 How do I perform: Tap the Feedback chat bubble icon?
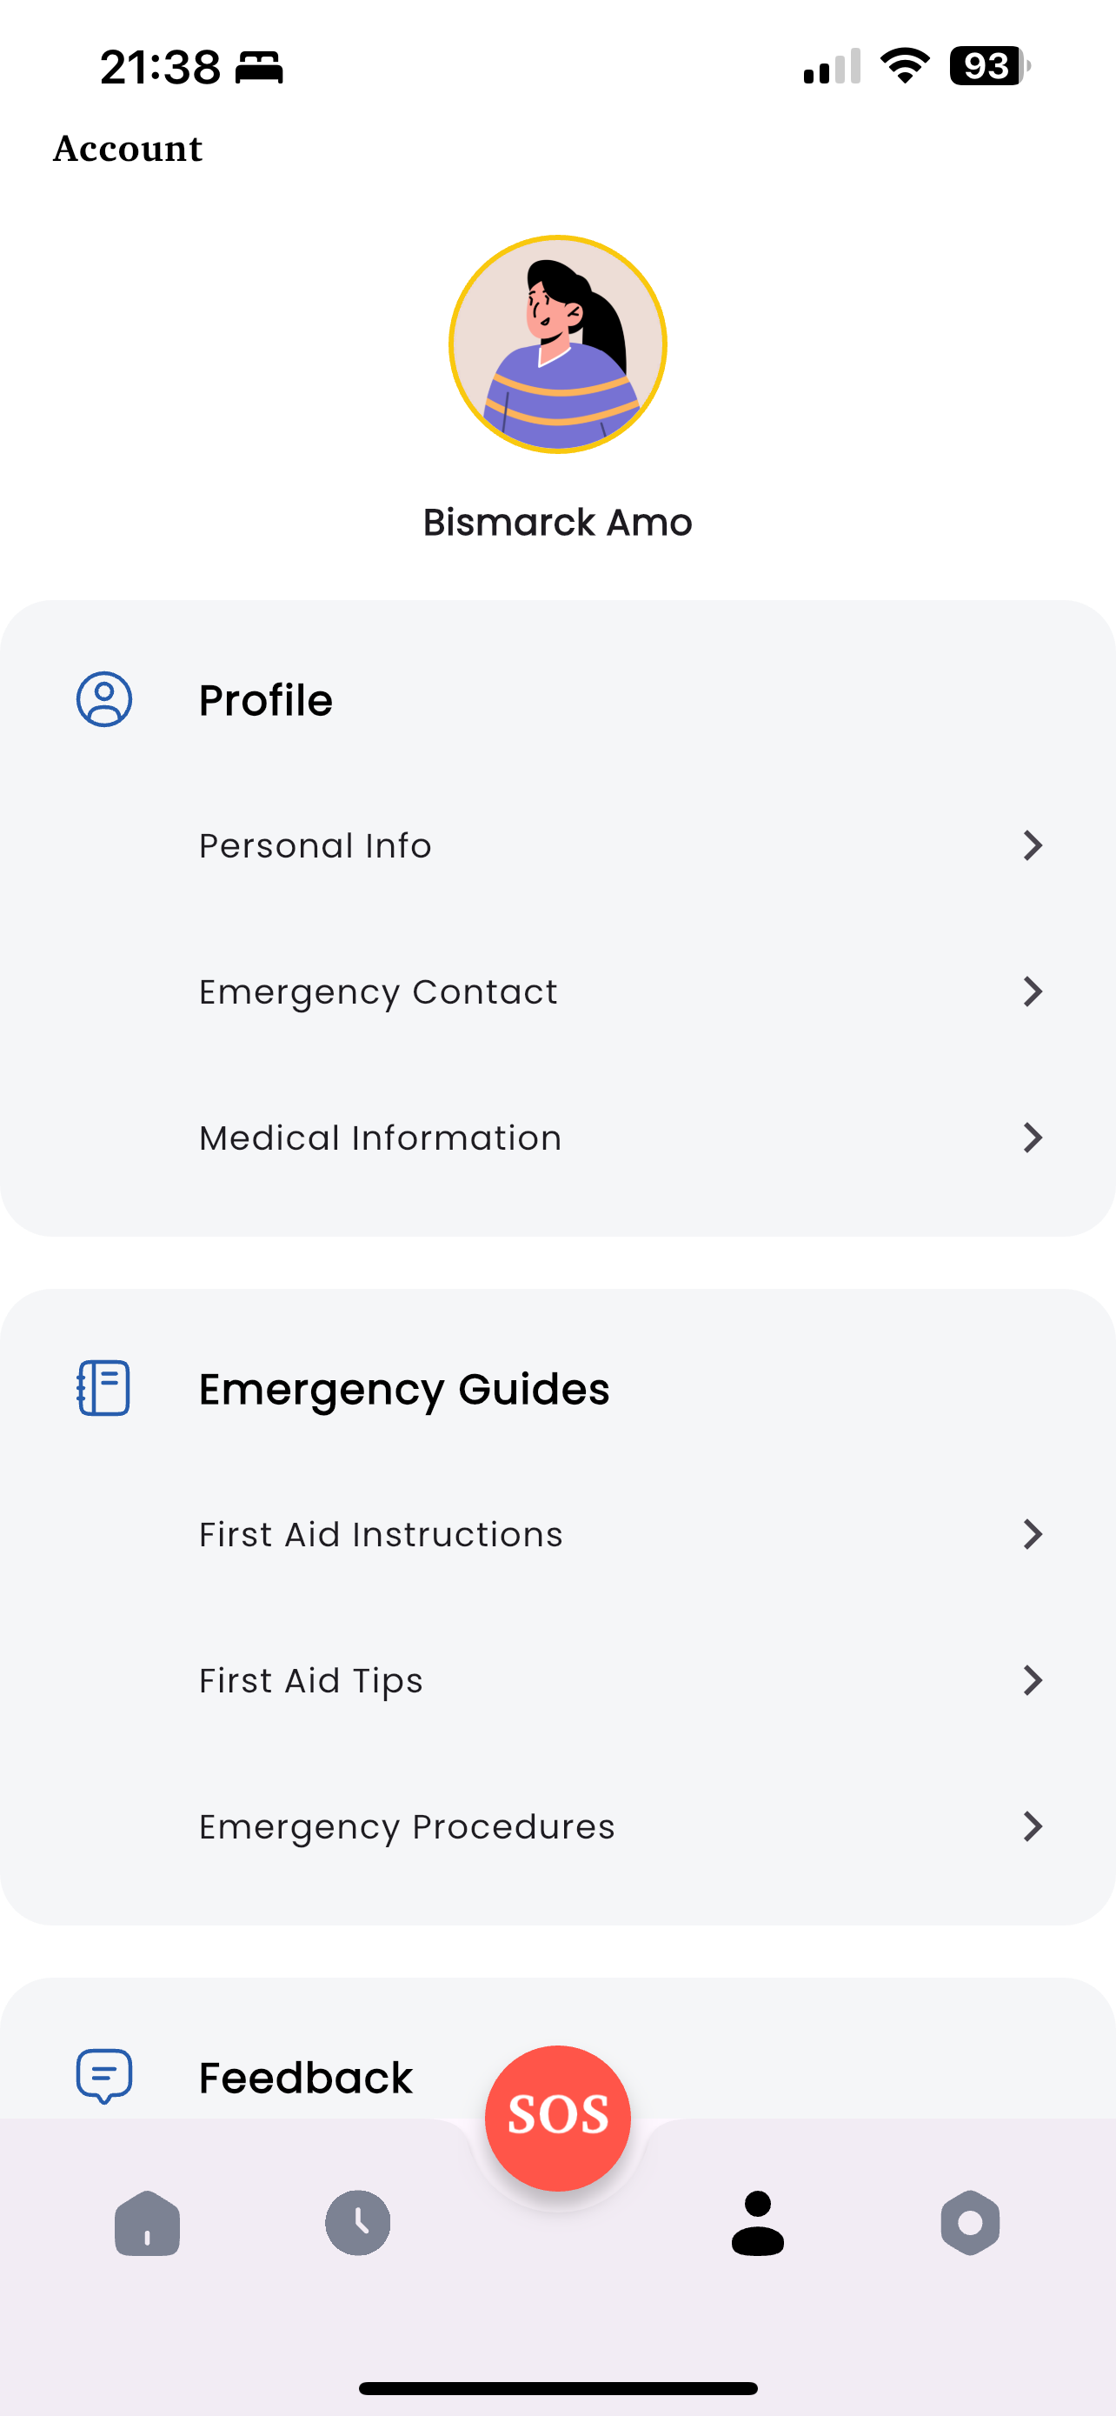[104, 2077]
